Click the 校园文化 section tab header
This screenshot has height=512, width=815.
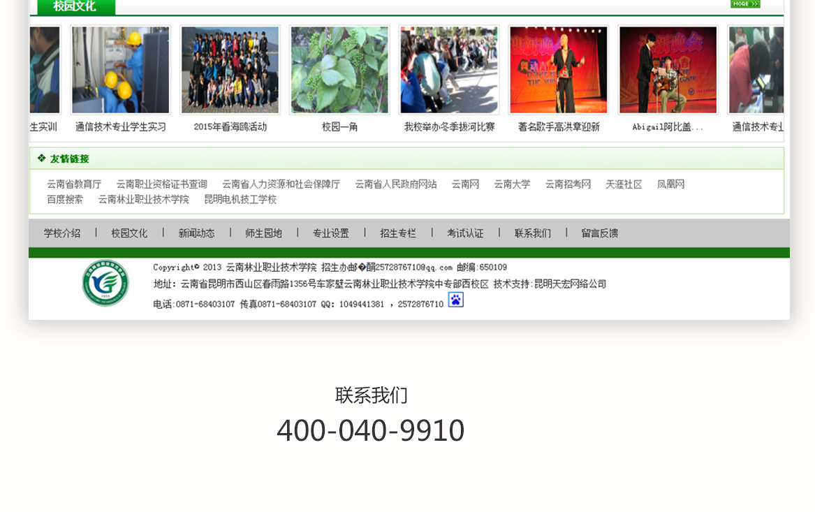[75, 6]
